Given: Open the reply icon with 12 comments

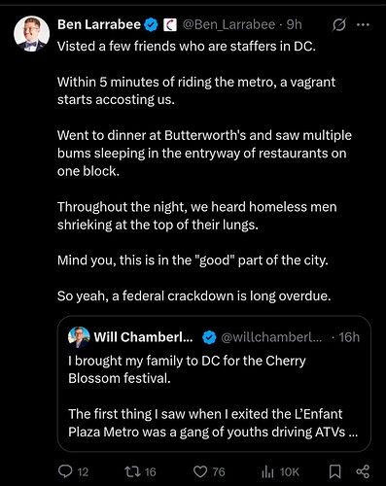Looking at the screenshot, I should tap(65, 471).
